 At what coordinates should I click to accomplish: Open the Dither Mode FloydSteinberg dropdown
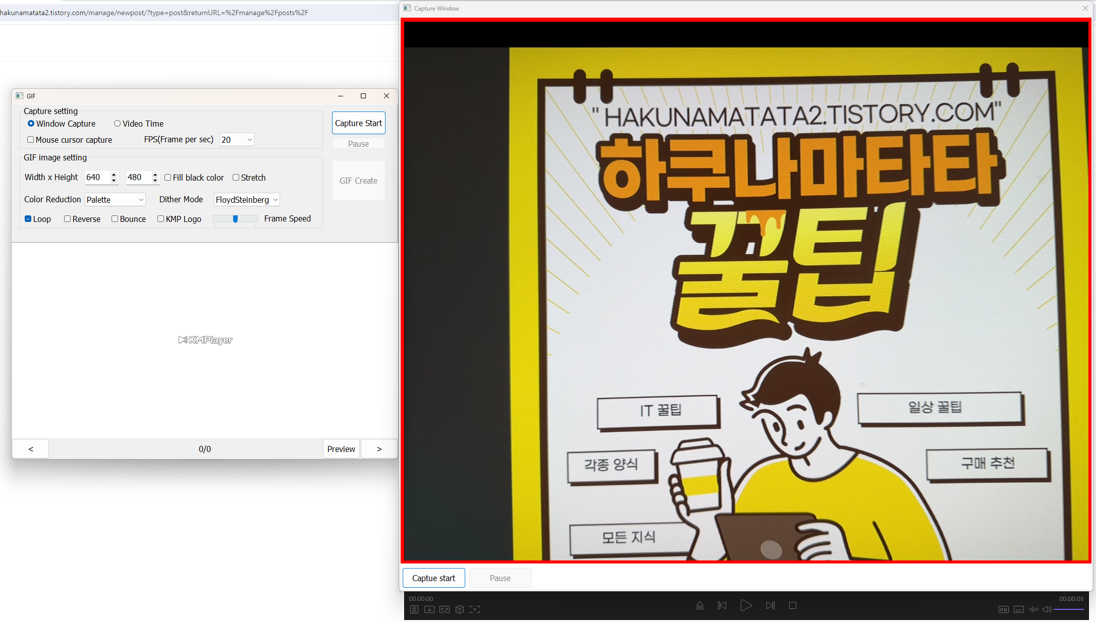[x=247, y=200]
